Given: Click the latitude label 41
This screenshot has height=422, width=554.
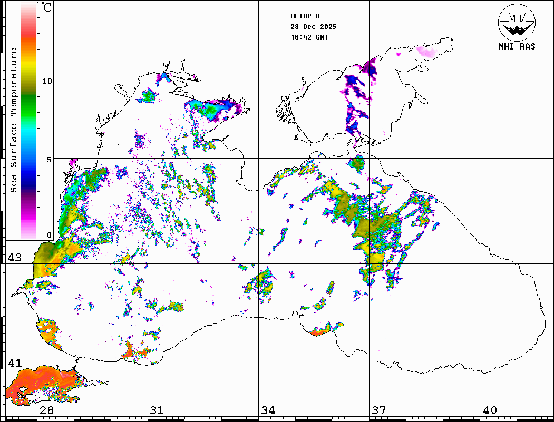Looking at the screenshot, I should [14, 363].
